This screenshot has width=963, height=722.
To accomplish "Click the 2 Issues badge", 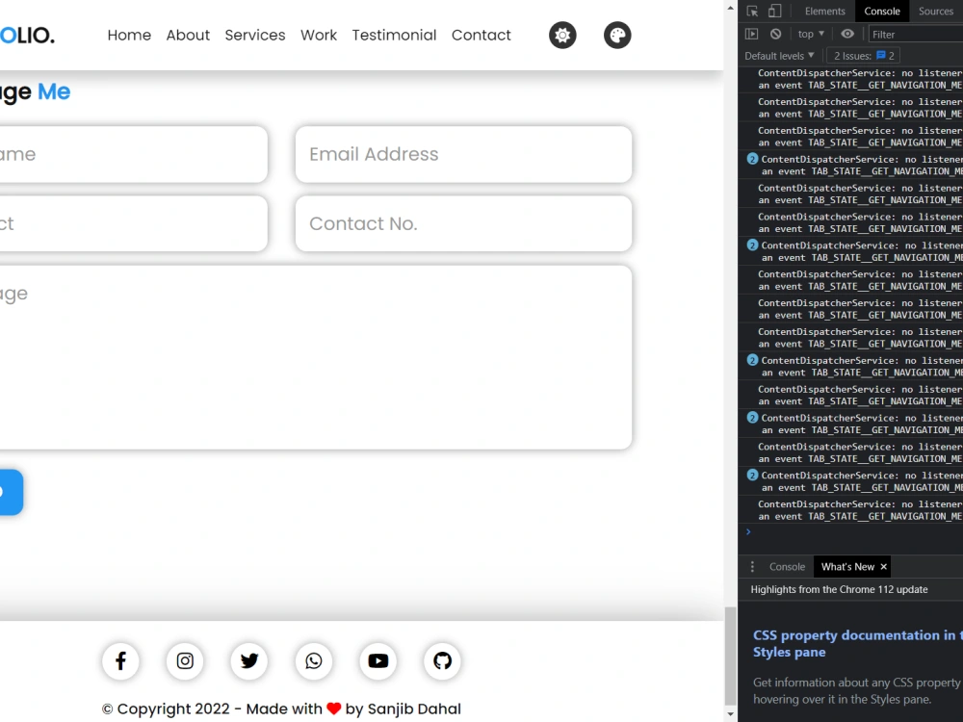I will 864,55.
